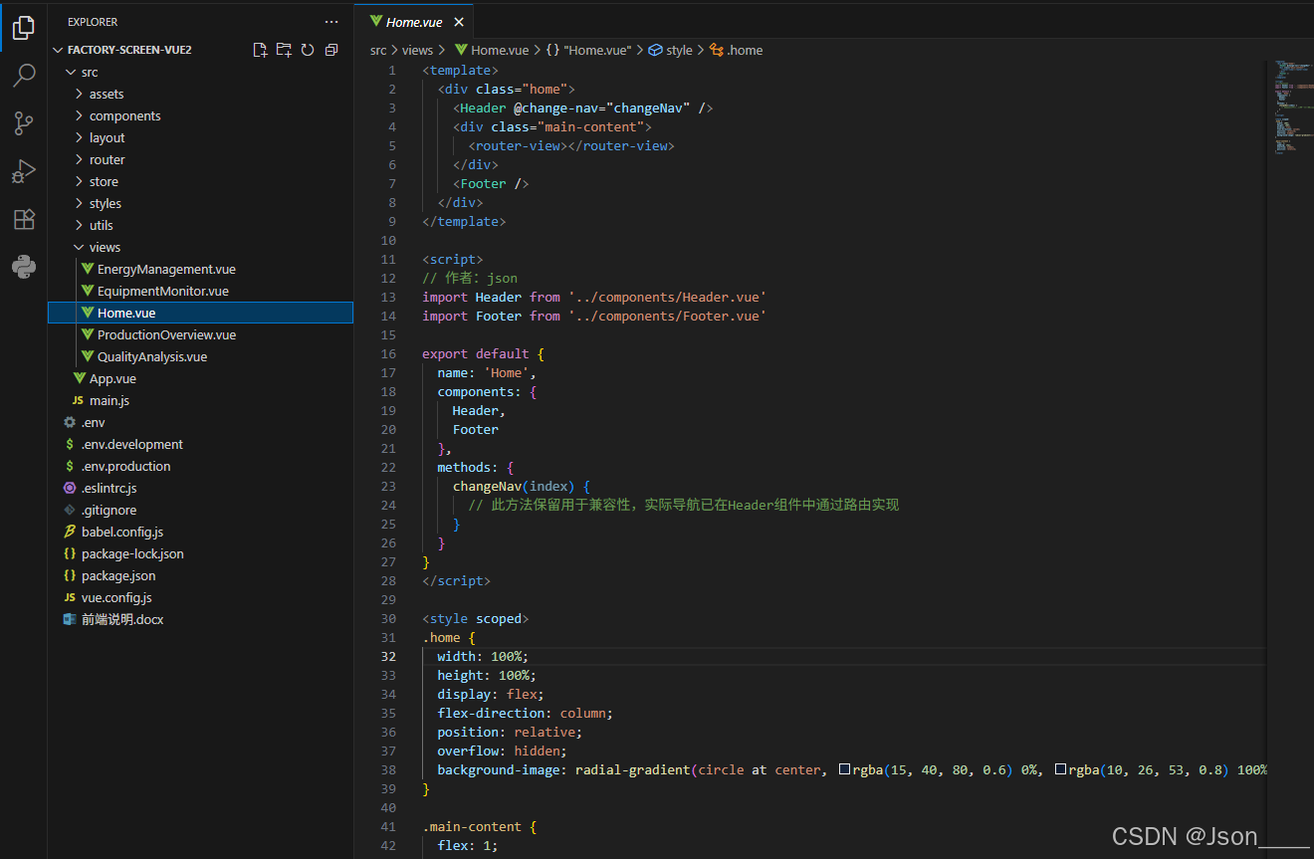Refresh the Explorer with the refresh icon
The image size is (1314, 859).
(x=308, y=50)
